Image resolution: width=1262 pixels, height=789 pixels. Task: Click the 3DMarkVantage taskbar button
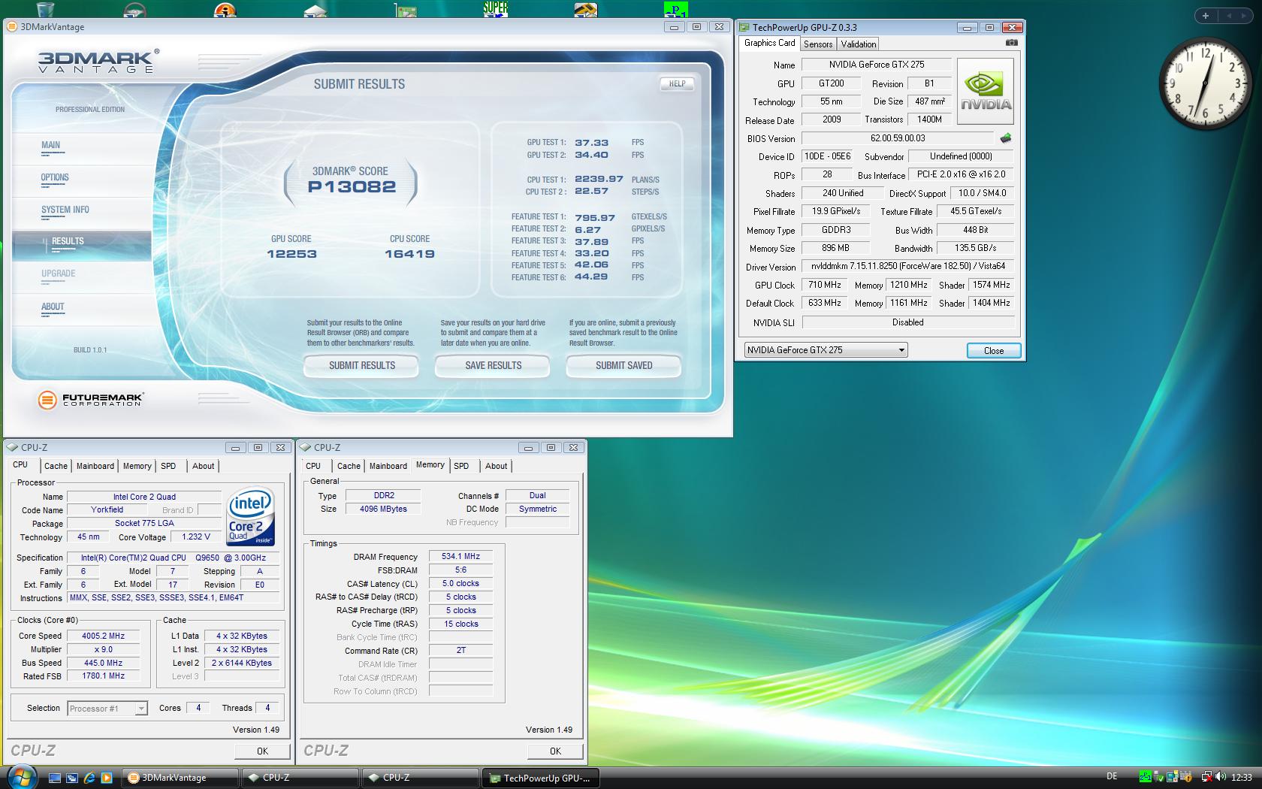click(180, 778)
